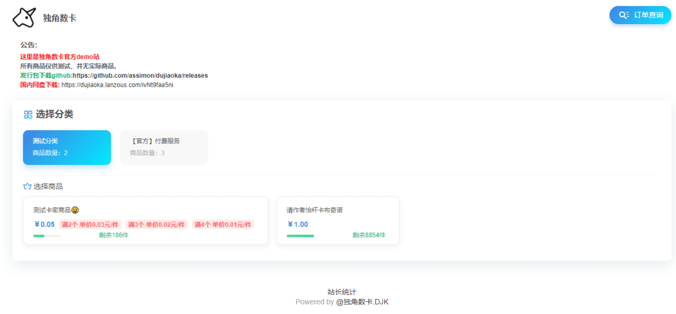The height and width of the screenshot is (314, 676).
Task: Click the 选择商品 crown icon
Action: pos(27,186)
